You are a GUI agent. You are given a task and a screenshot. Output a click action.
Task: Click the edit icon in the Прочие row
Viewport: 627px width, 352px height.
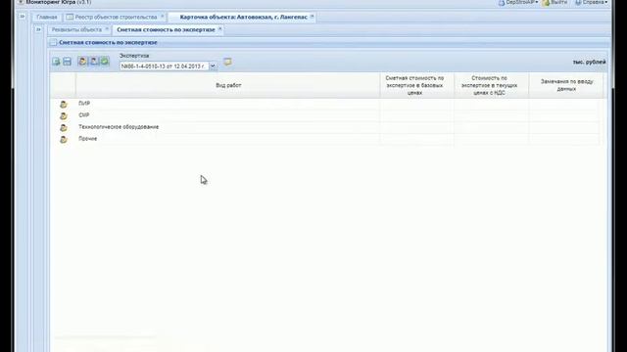(63, 140)
